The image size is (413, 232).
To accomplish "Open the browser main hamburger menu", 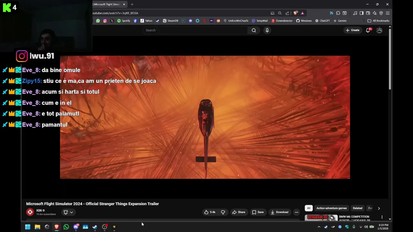I will point(388,13).
